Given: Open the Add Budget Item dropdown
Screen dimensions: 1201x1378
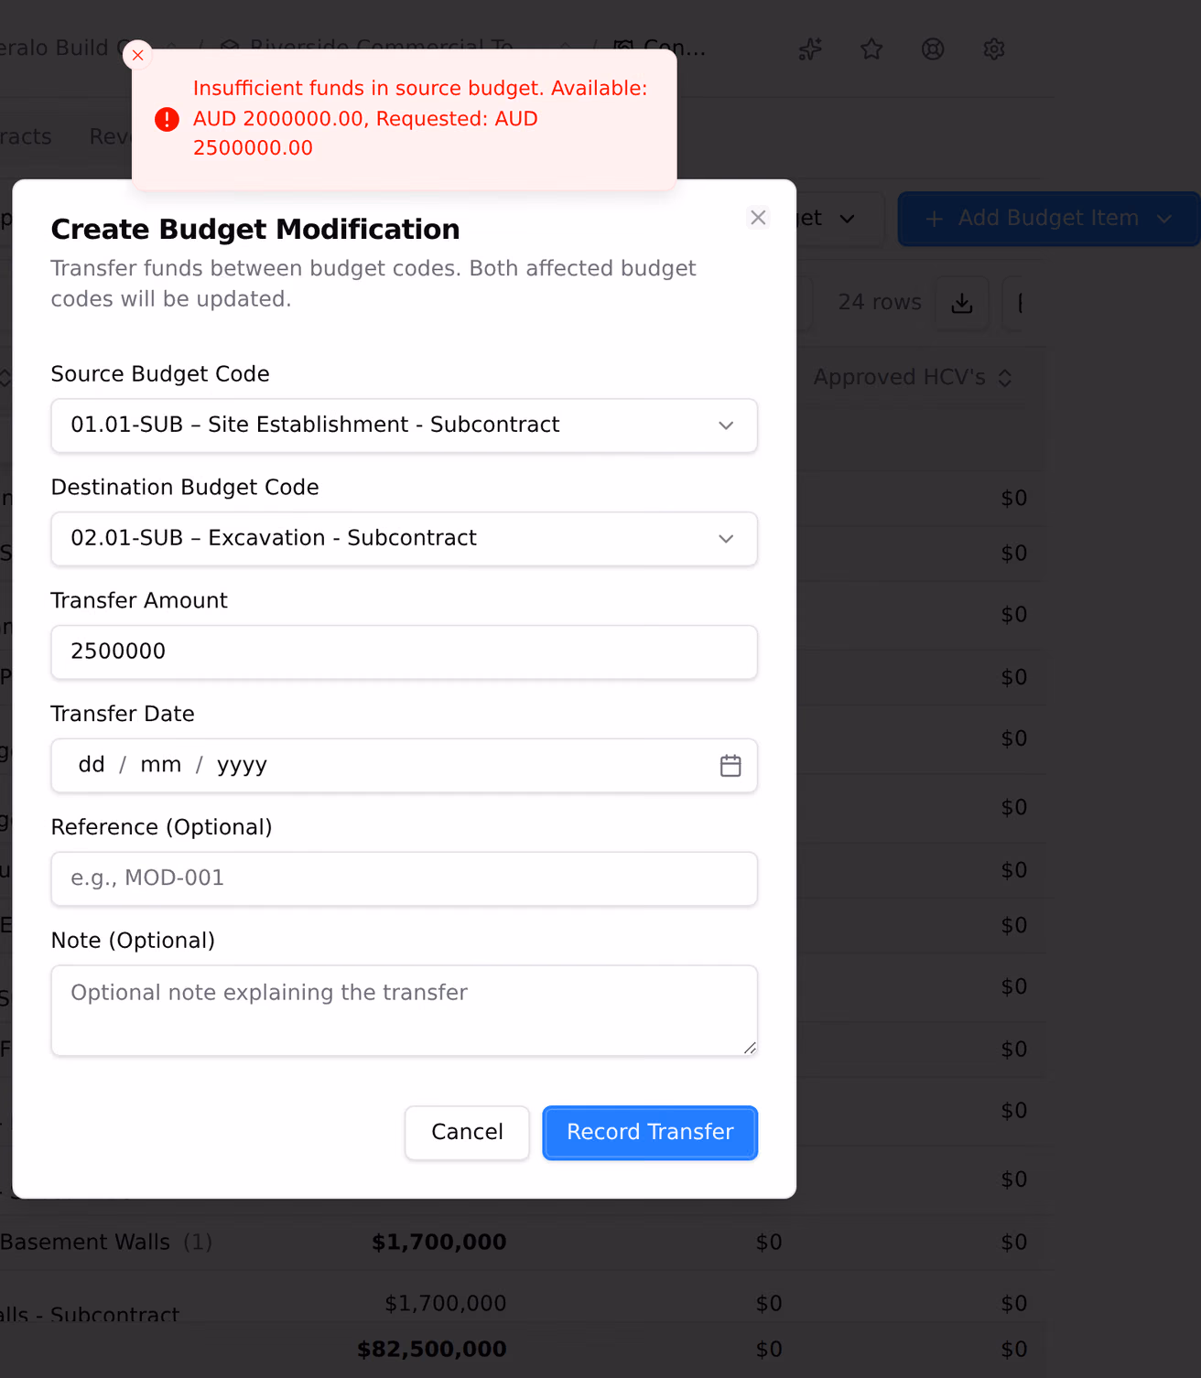Looking at the screenshot, I should [x=1049, y=219].
